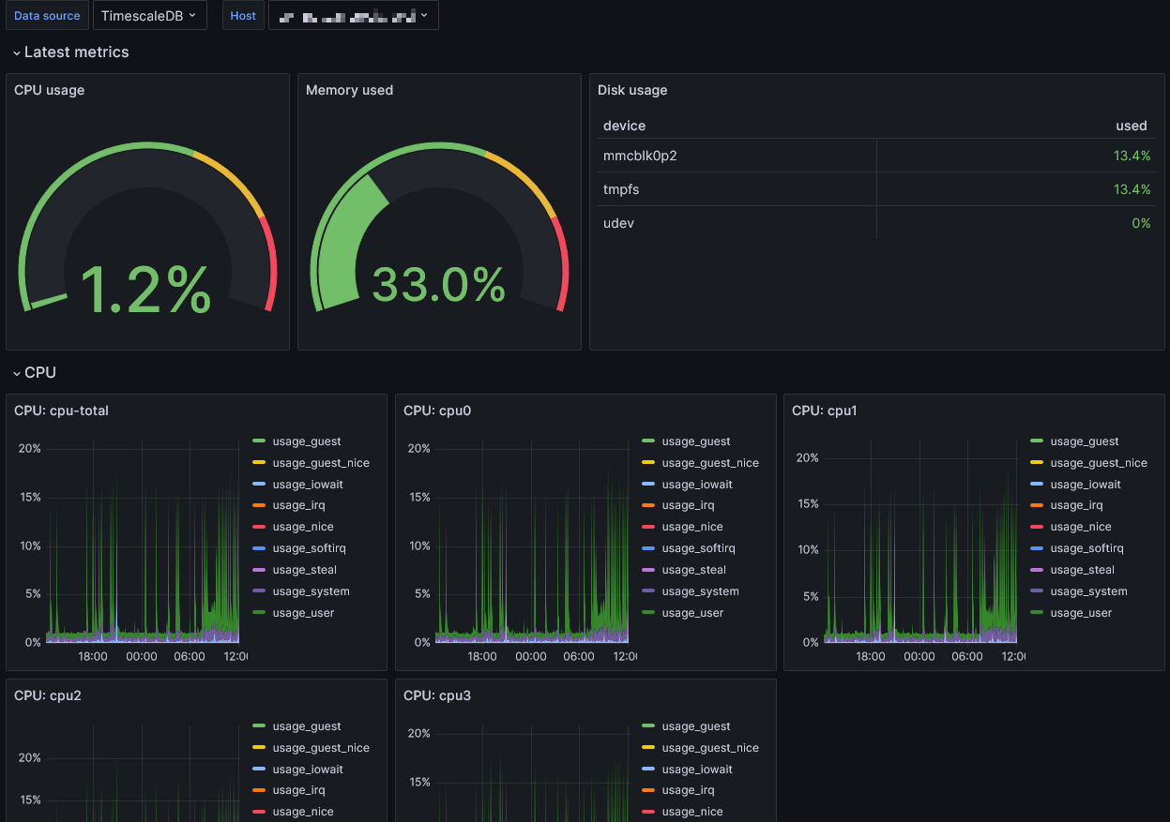Click the 13.4% value in tmpfs row
This screenshot has height=822, width=1170.
(1132, 189)
